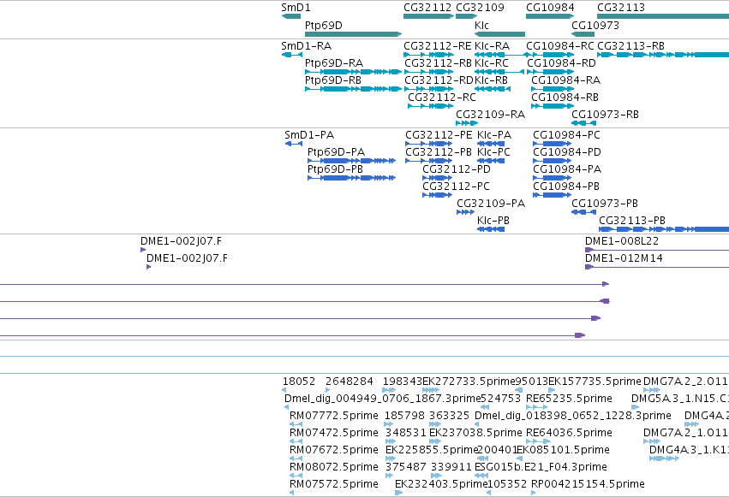
Task: Select EST RE64036.5prime
Action: 538,441
